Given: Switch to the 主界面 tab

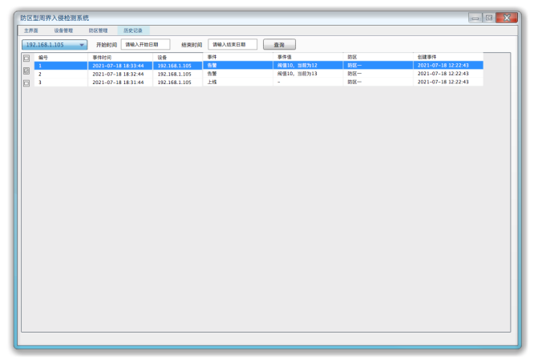Looking at the screenshot, I should 31,30.
